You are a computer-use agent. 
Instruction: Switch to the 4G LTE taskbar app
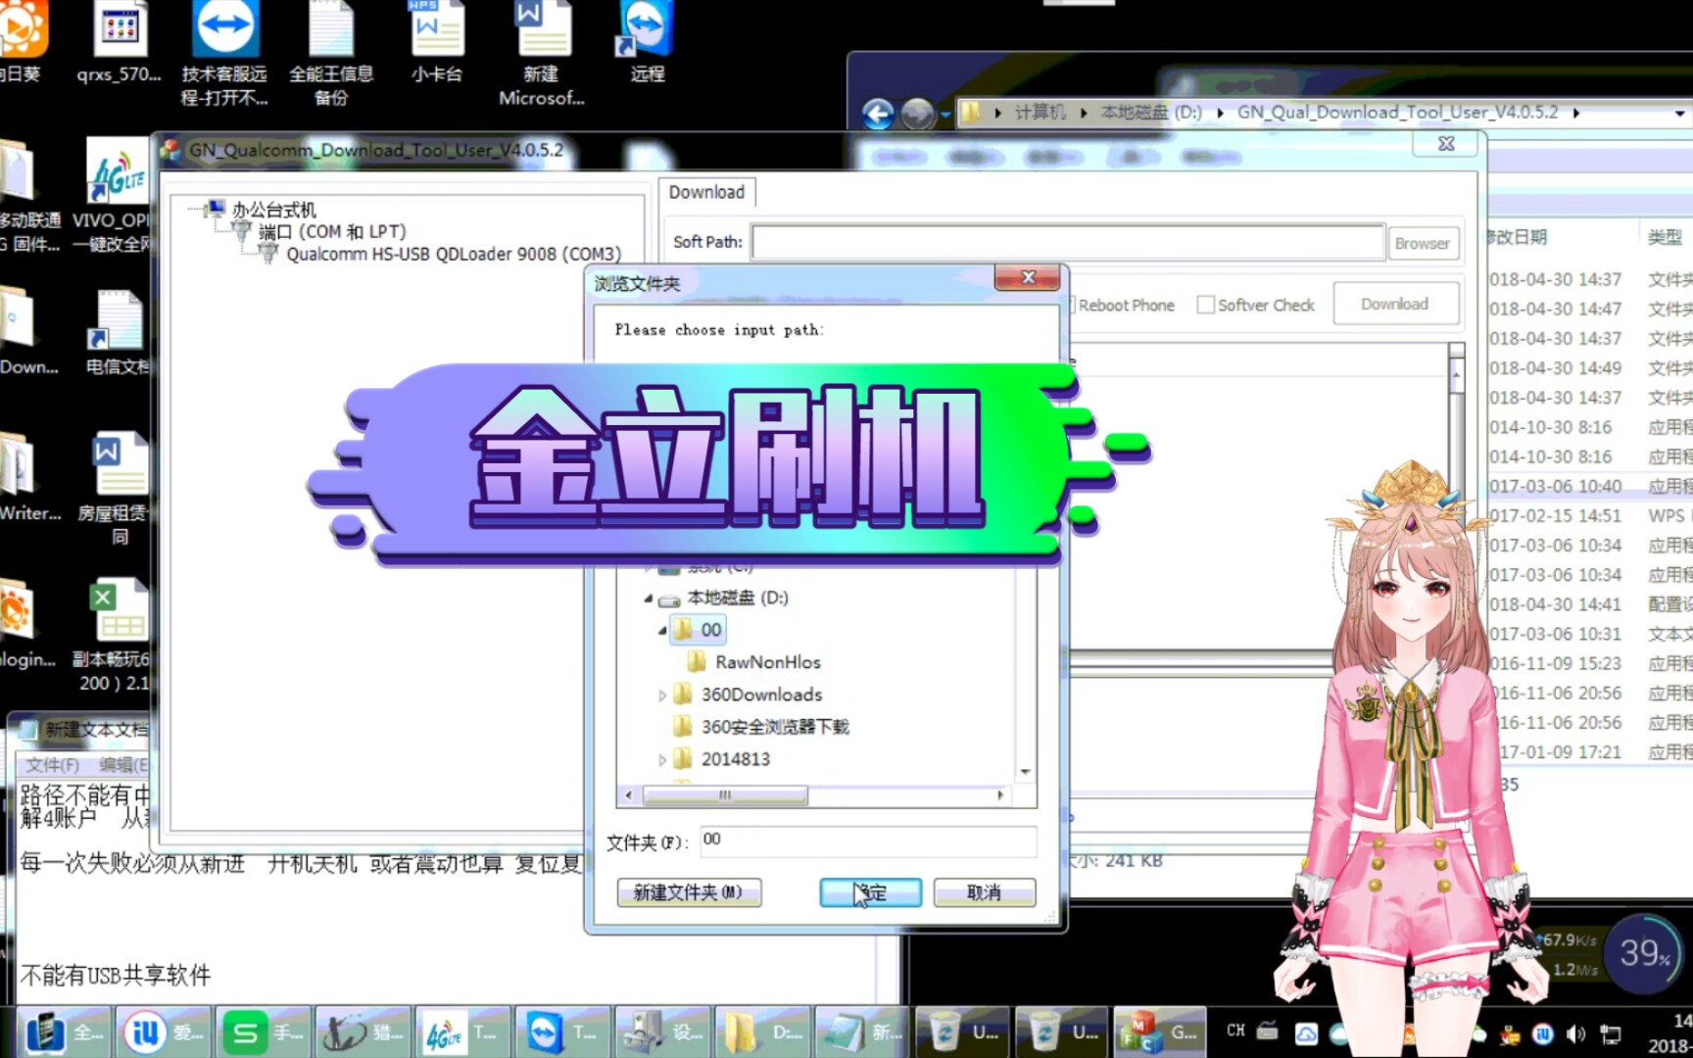[x=463, y=1032]
